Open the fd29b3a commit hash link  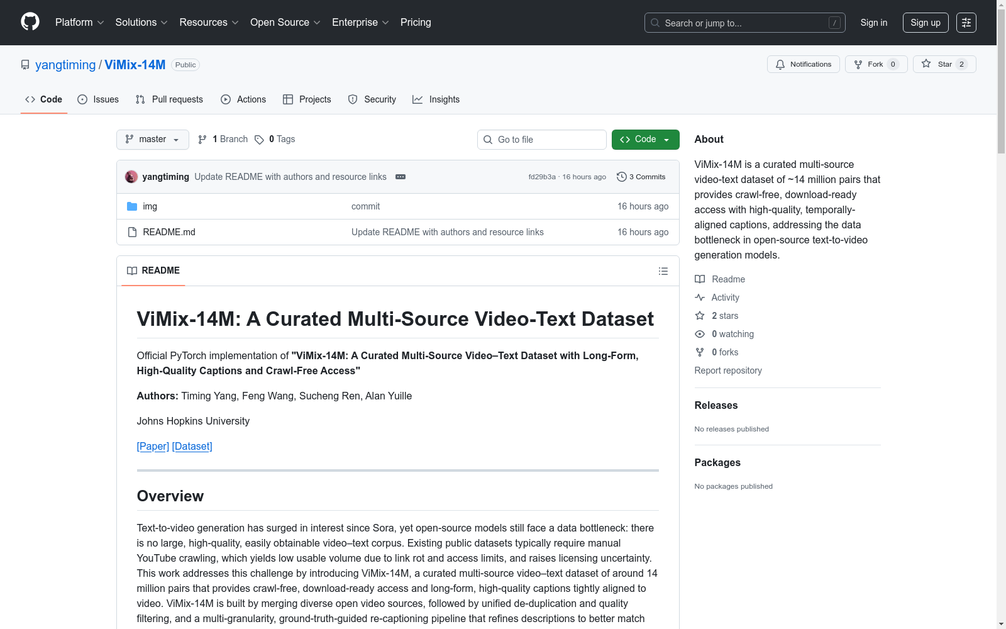coord(542,177)
